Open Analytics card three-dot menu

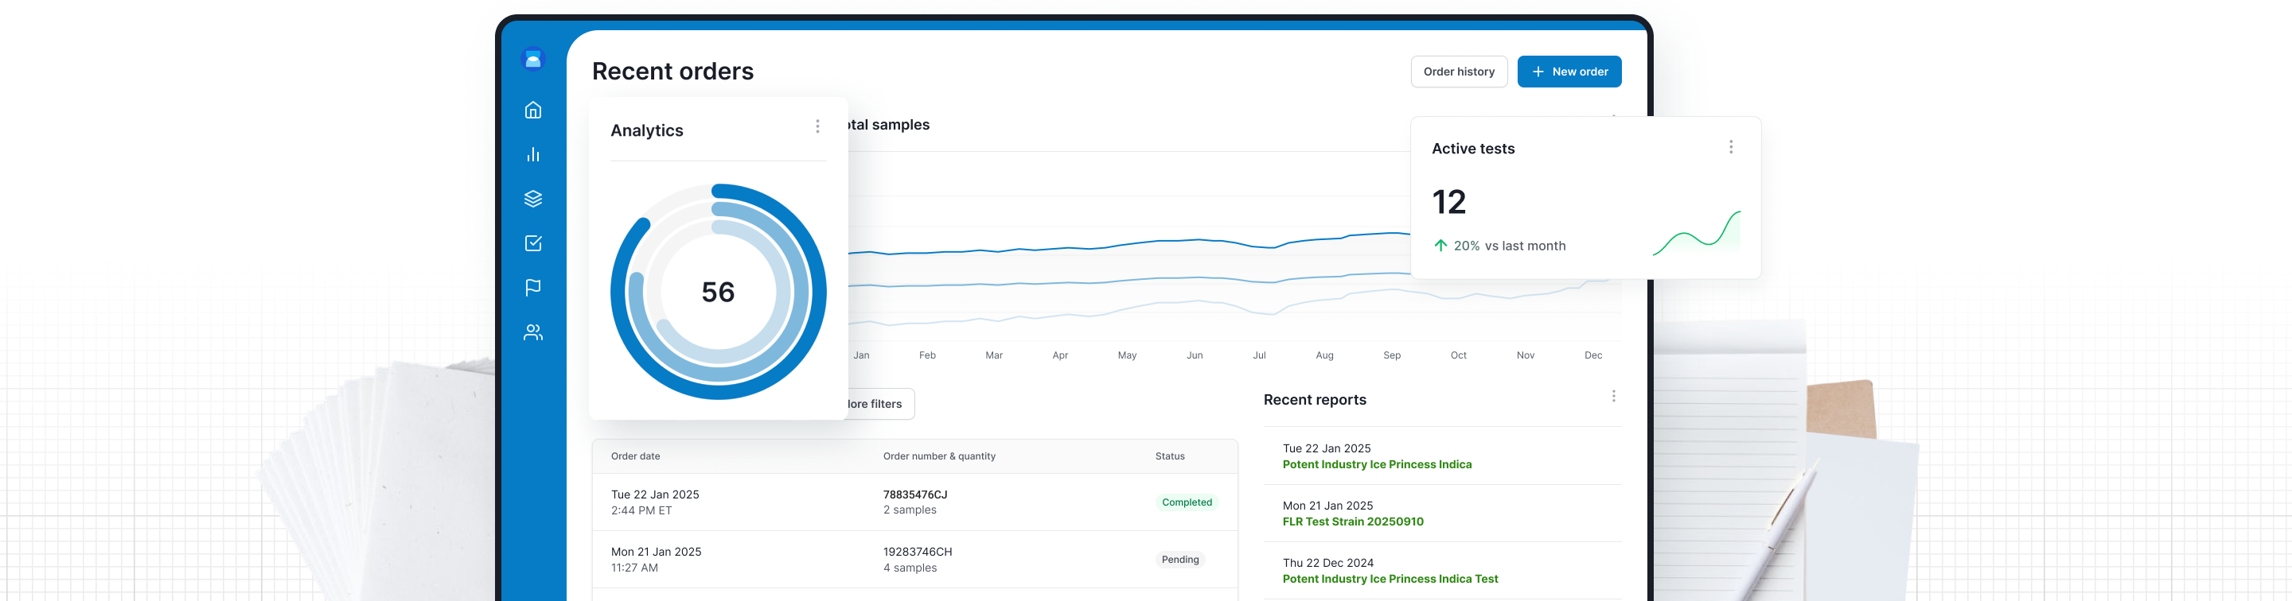click(x=817, y=126)
